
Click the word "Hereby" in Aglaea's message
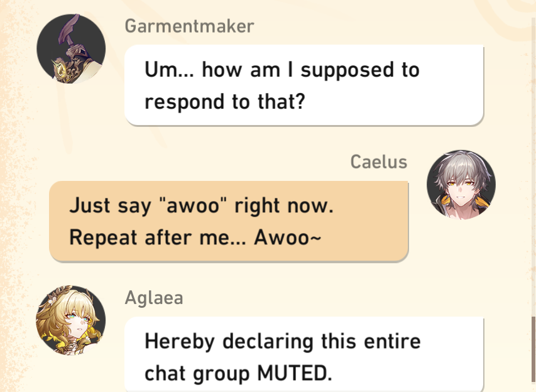tap(180, 342)
